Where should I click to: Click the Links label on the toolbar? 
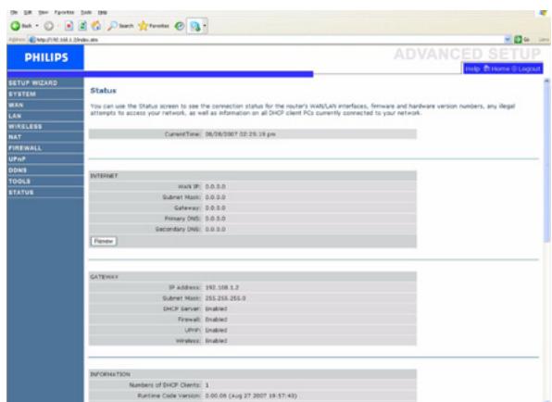point(545,40)
